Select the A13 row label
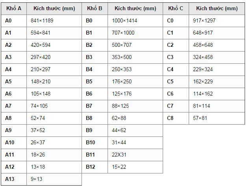The image size is (247, 186). point(10,179)
